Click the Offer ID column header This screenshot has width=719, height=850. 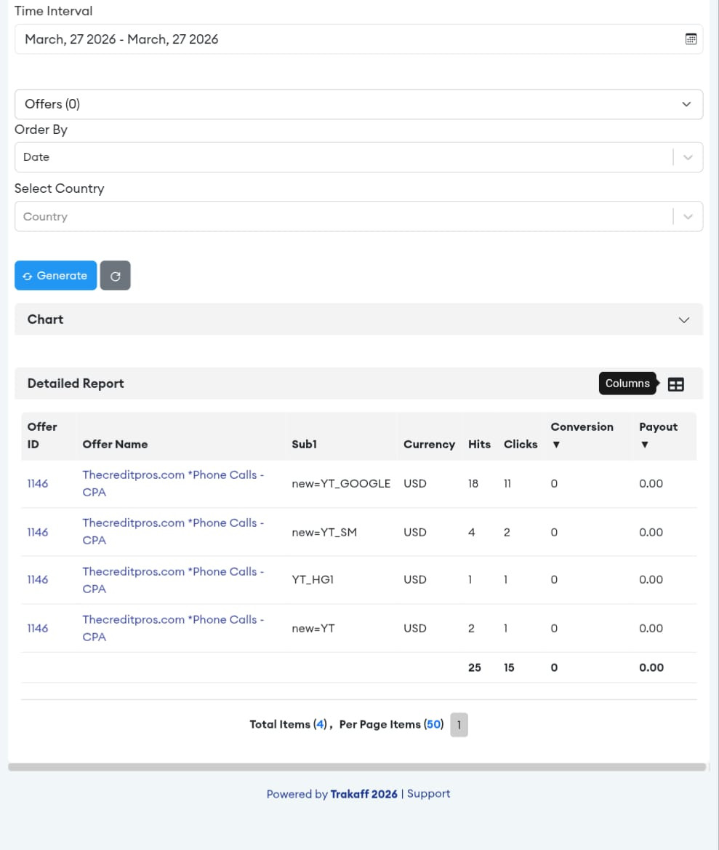tap(41, 435)
